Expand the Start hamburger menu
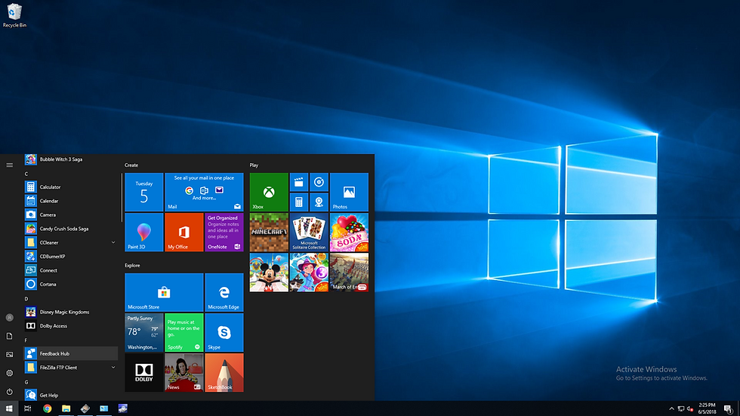 coord(9,165)
